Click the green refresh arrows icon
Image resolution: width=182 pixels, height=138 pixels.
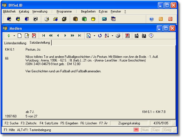pos(9,36)
